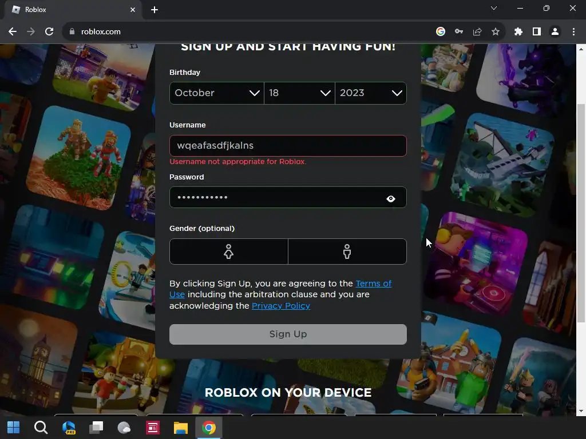Click the 'Username not appropriate for Roblox.' error text
The width and height of the screenshot is (586, 439).
(237, 162)
